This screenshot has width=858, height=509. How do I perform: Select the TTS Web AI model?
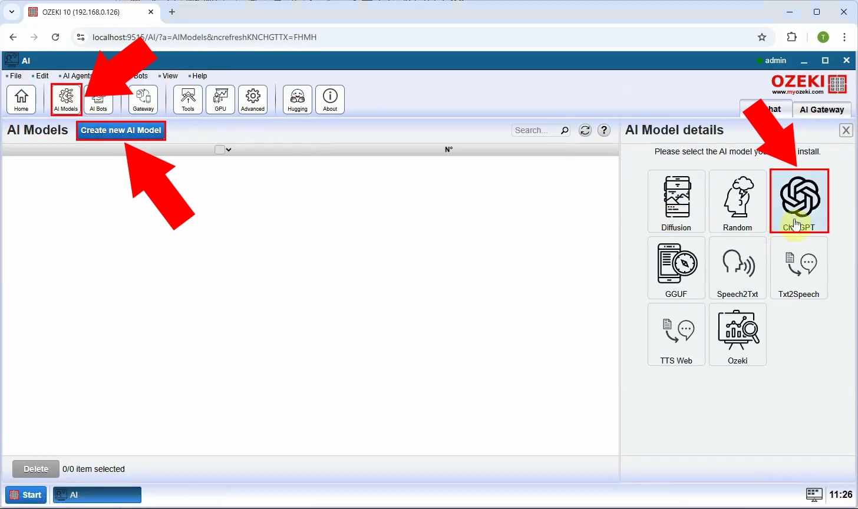[676, 334]
